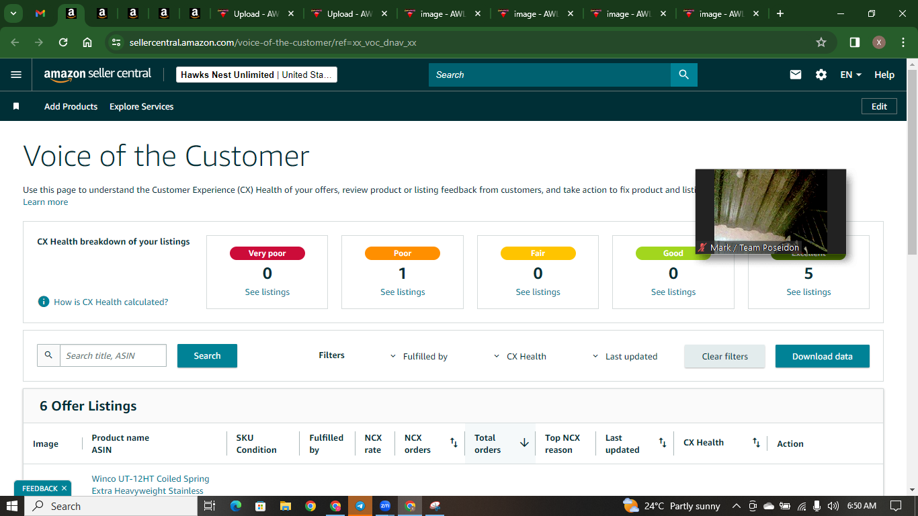Click Mark / Team Poseidon video thumbnail
The width and height of the screenshot is (918, 516).
[x=770, y=212]
